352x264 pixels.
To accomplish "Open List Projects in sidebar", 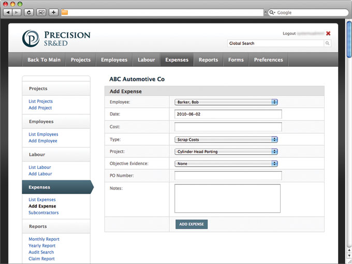I will [x=40, y=101].
